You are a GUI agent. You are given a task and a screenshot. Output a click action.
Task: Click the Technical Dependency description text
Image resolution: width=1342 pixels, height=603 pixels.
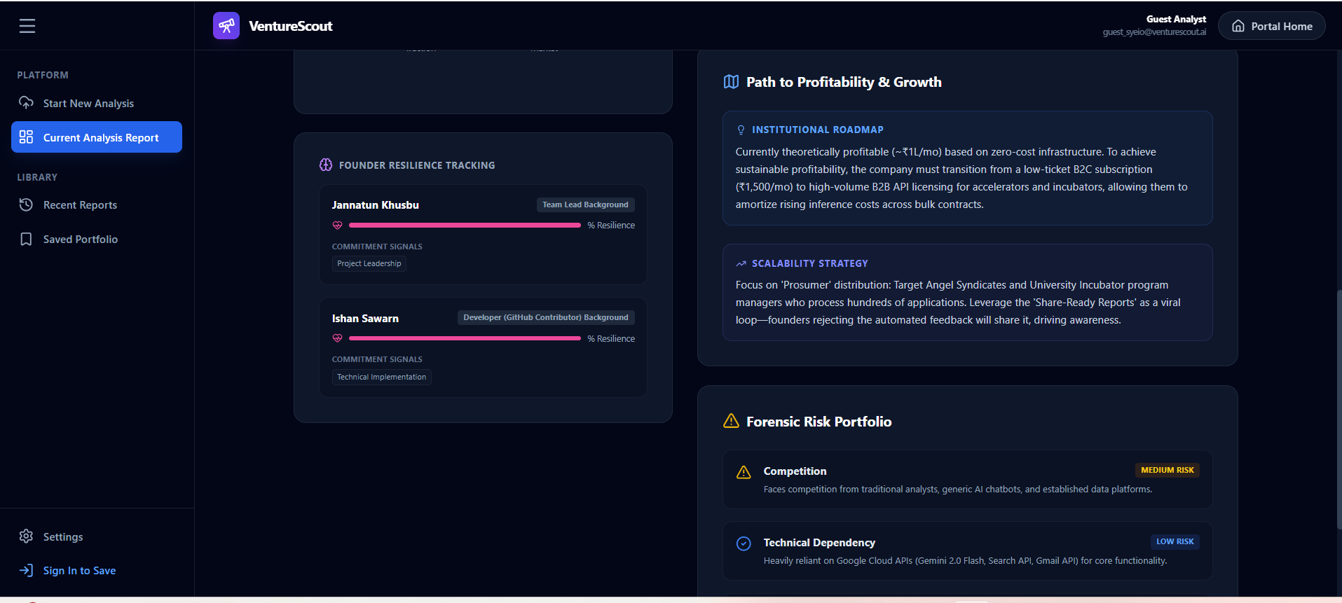pyautogui.click(x=965, y=561)
